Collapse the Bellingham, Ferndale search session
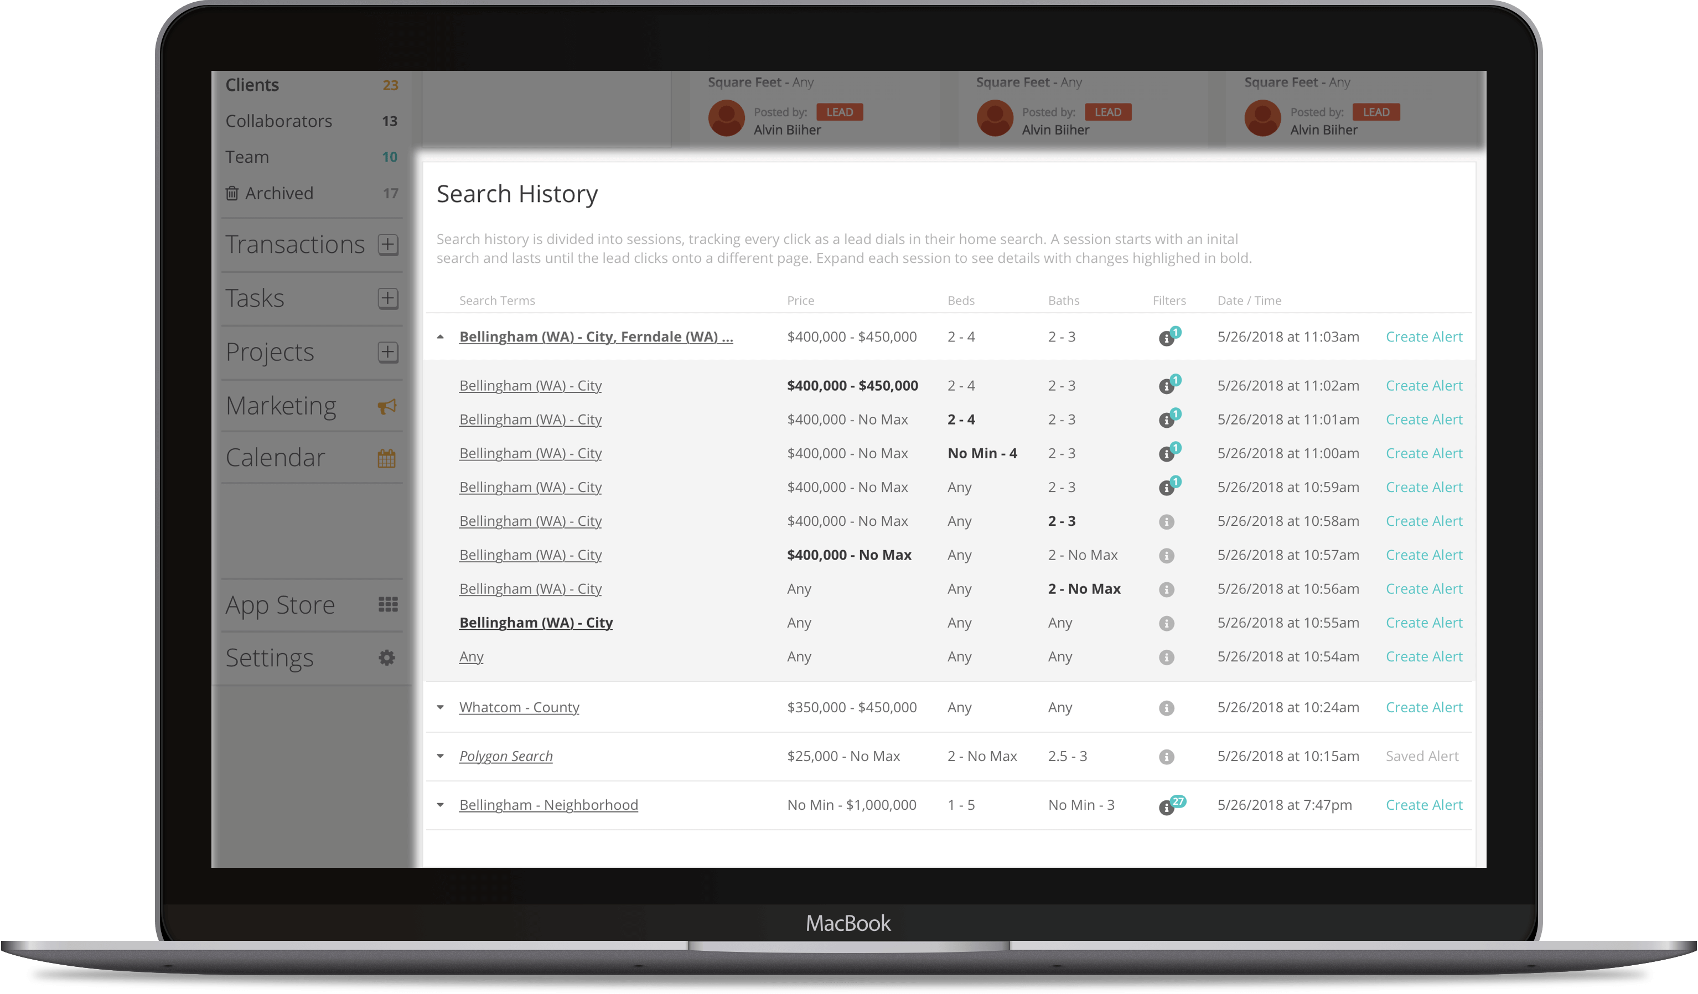The image size is (1698, 994). tap(440, 337)
